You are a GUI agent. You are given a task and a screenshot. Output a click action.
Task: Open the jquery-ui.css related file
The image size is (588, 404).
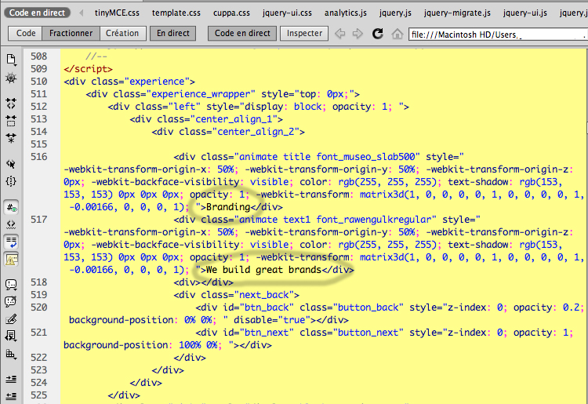[x=287, y=13]
